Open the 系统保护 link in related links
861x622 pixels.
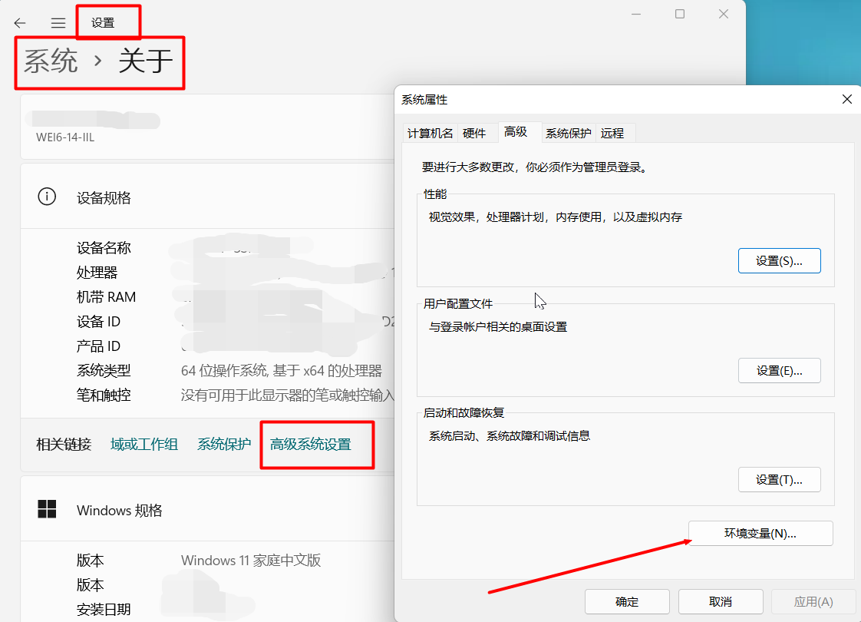(x=224, y=444)
